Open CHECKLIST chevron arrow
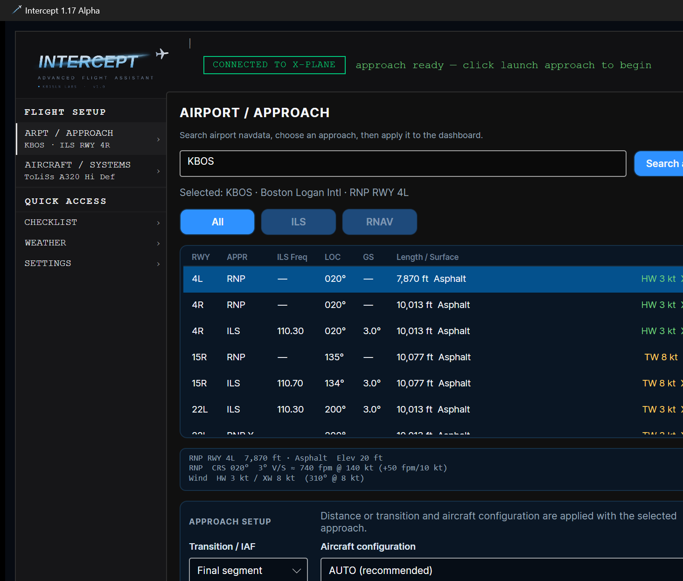Screen dimensions: 683x581 [159, 223]
